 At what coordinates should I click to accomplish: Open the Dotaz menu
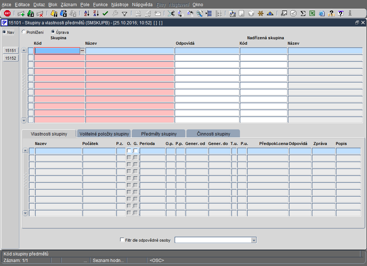[39, 5]
